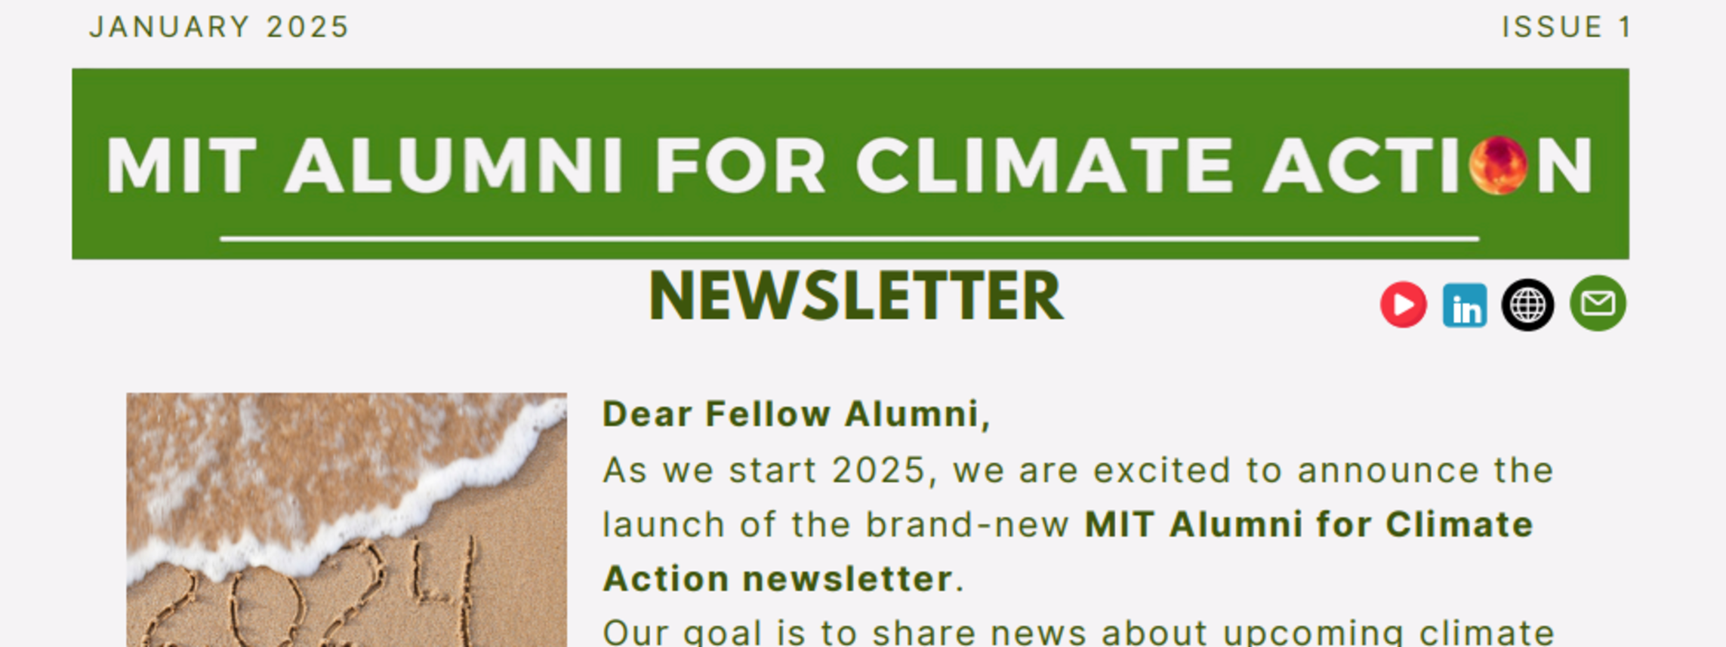Select the NEWSLETTER heading
Image resolution: width=1726 pixels, height=647 pixels.
(855, 296)
